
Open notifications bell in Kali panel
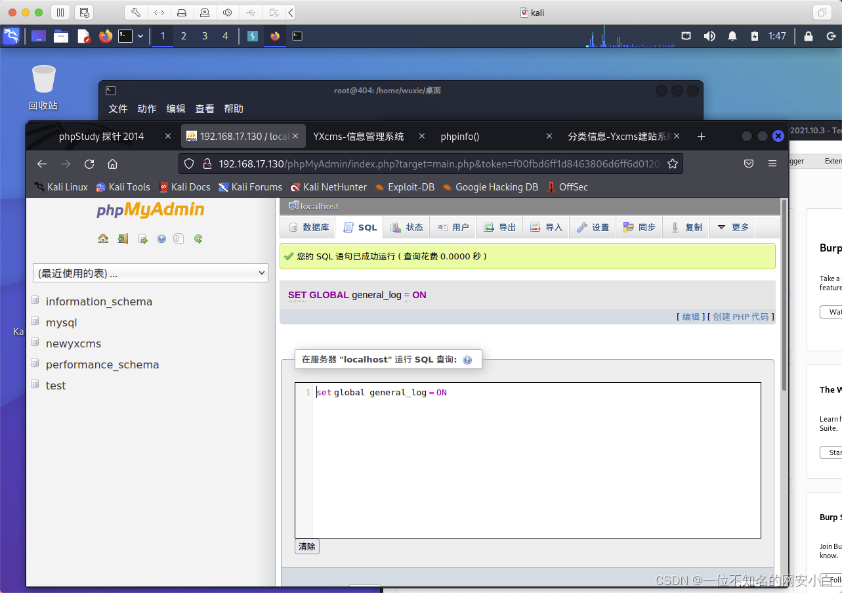pos(732,36)
